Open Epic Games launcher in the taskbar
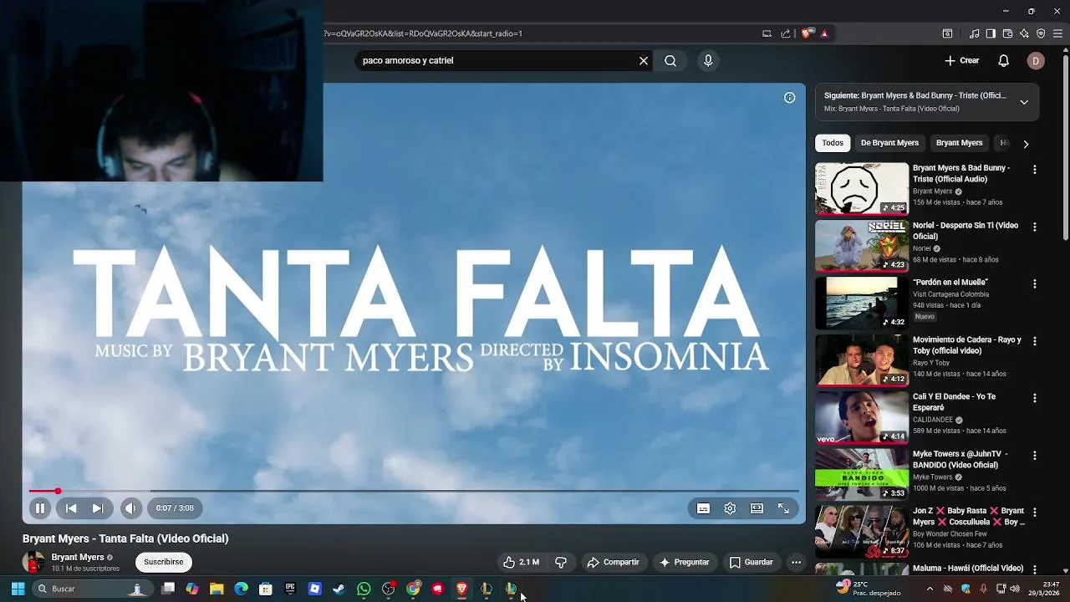This screenshot has width=1070, height=602. 290,589
